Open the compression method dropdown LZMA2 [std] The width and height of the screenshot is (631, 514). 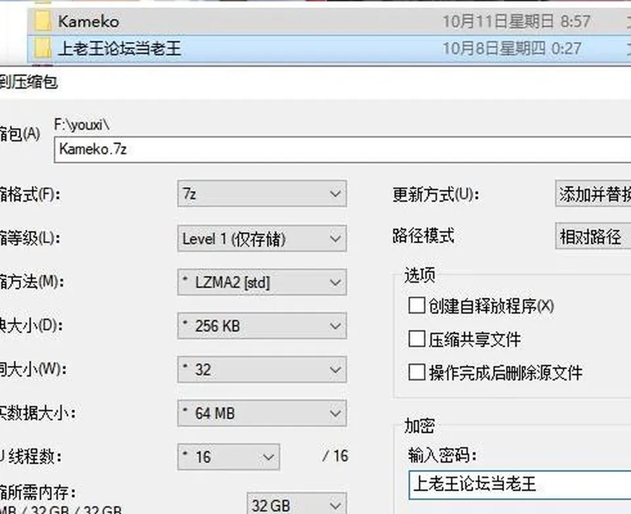click(262, 282)
